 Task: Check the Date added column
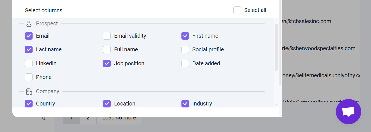coord(185,63)
